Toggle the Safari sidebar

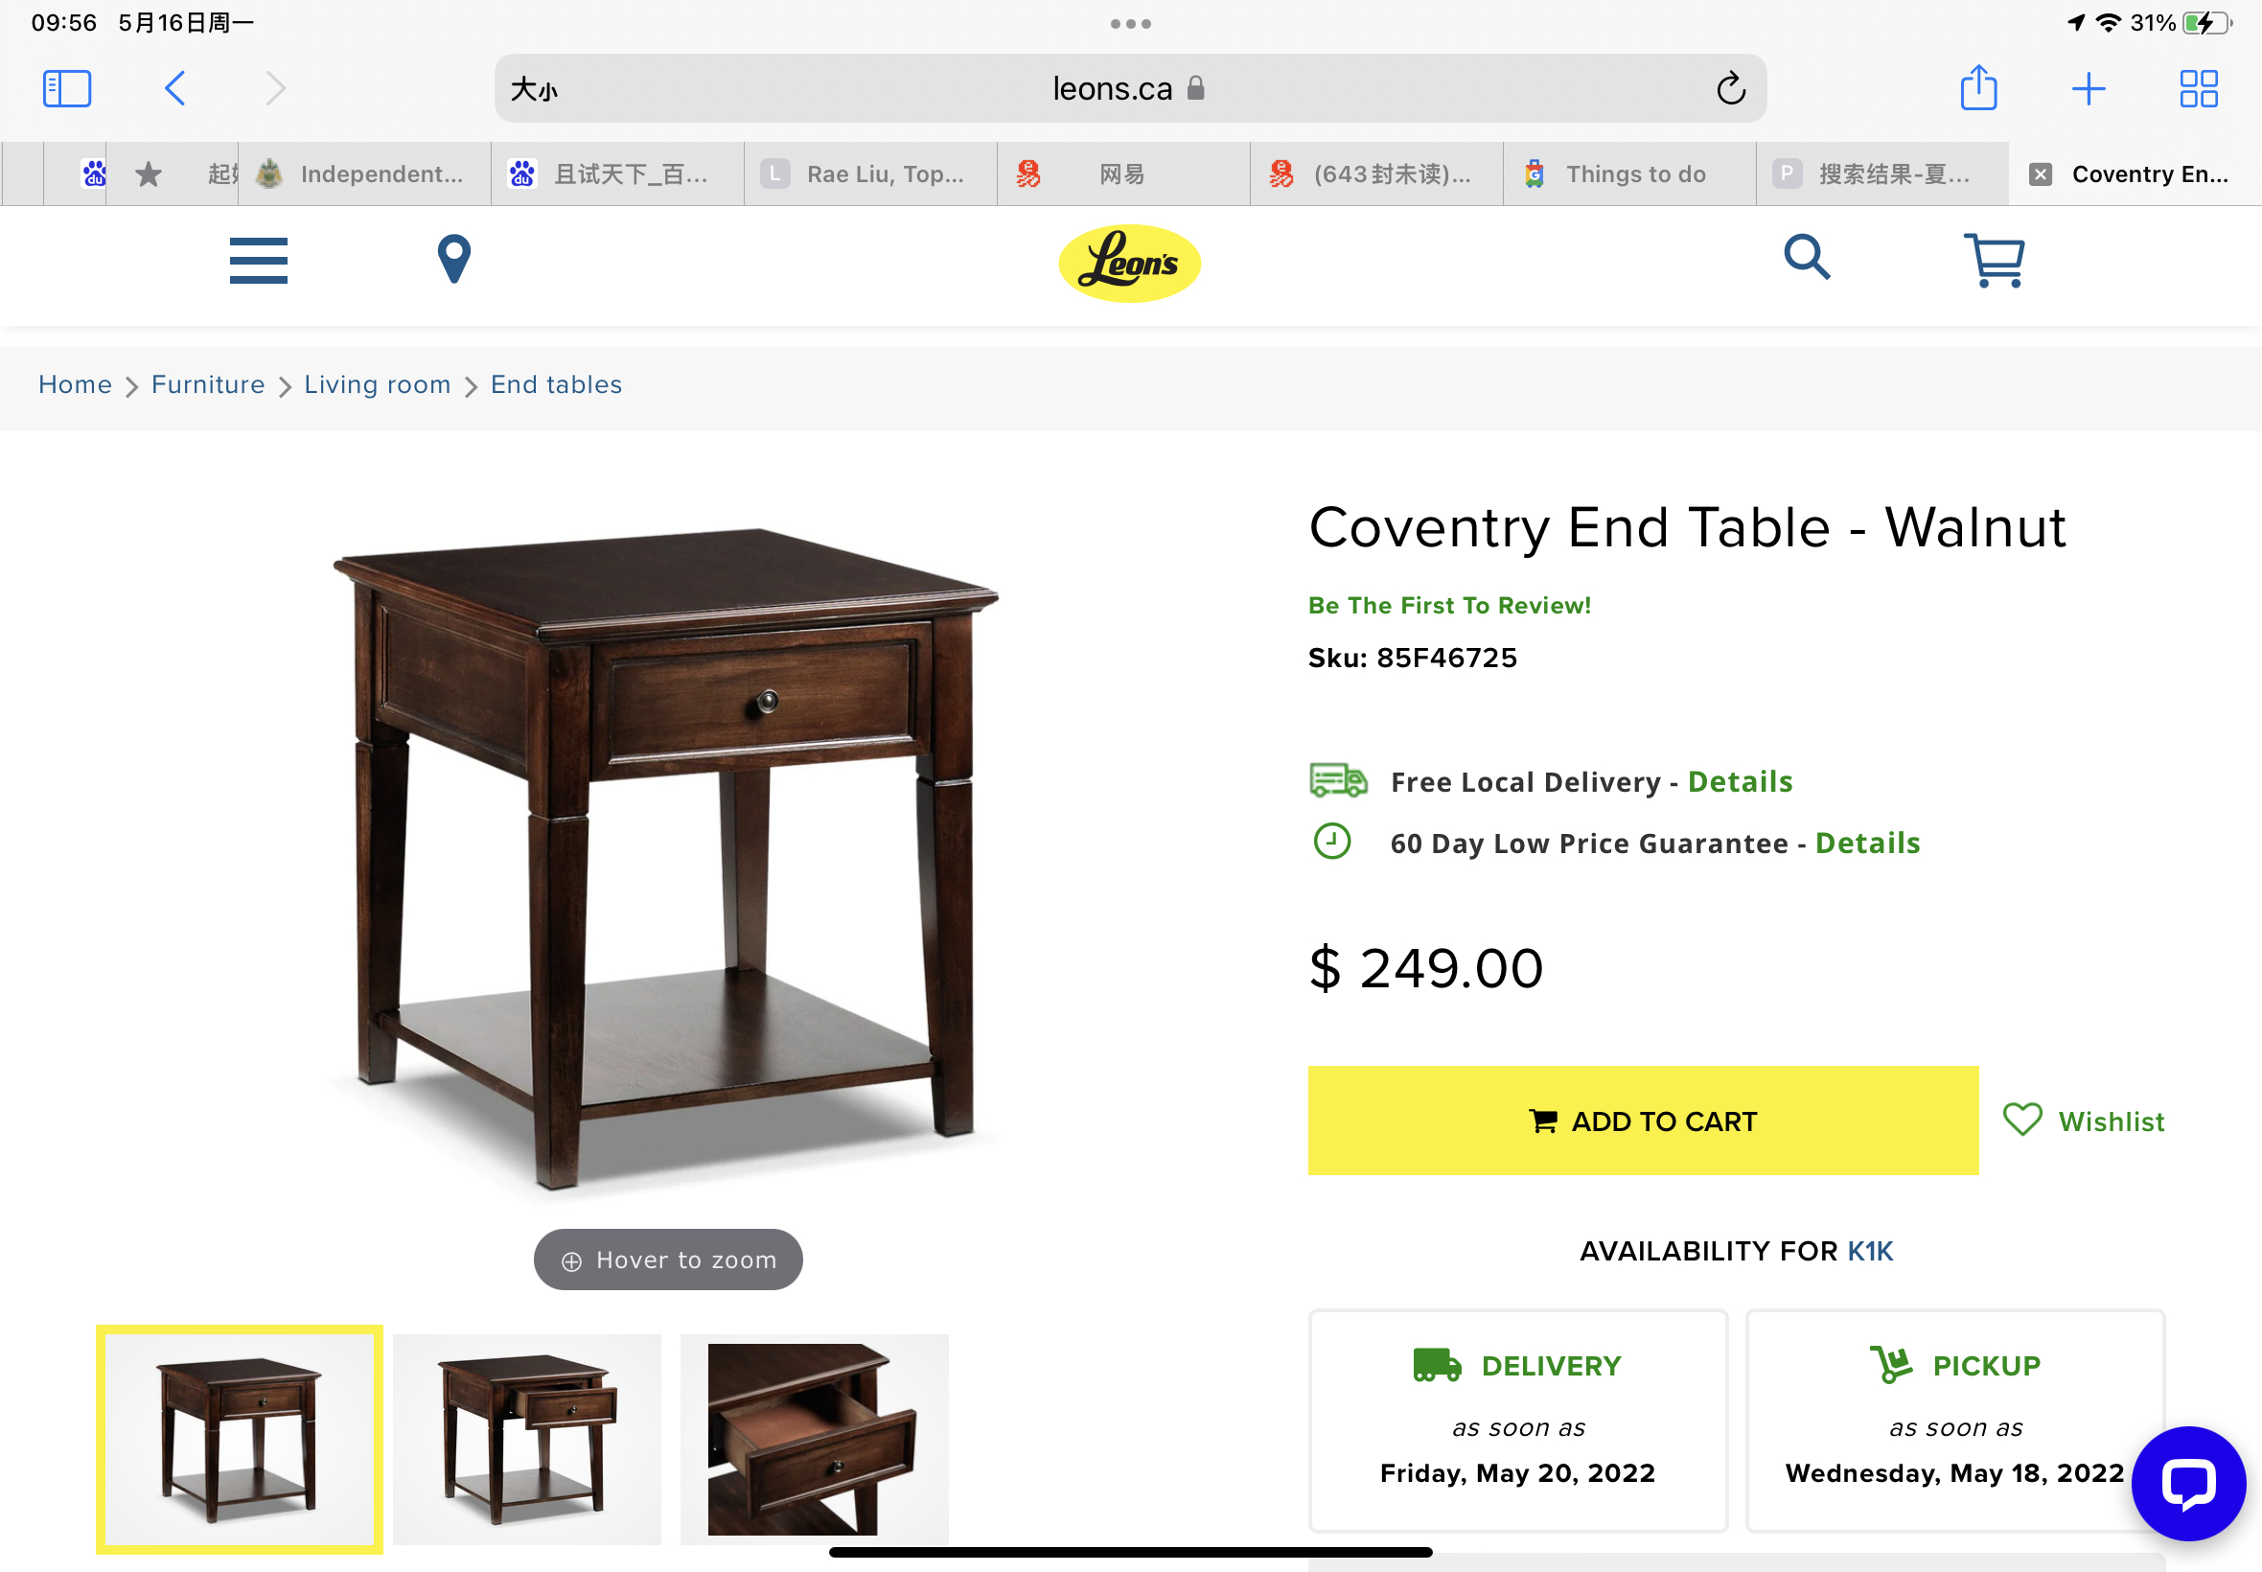point(67,88)
